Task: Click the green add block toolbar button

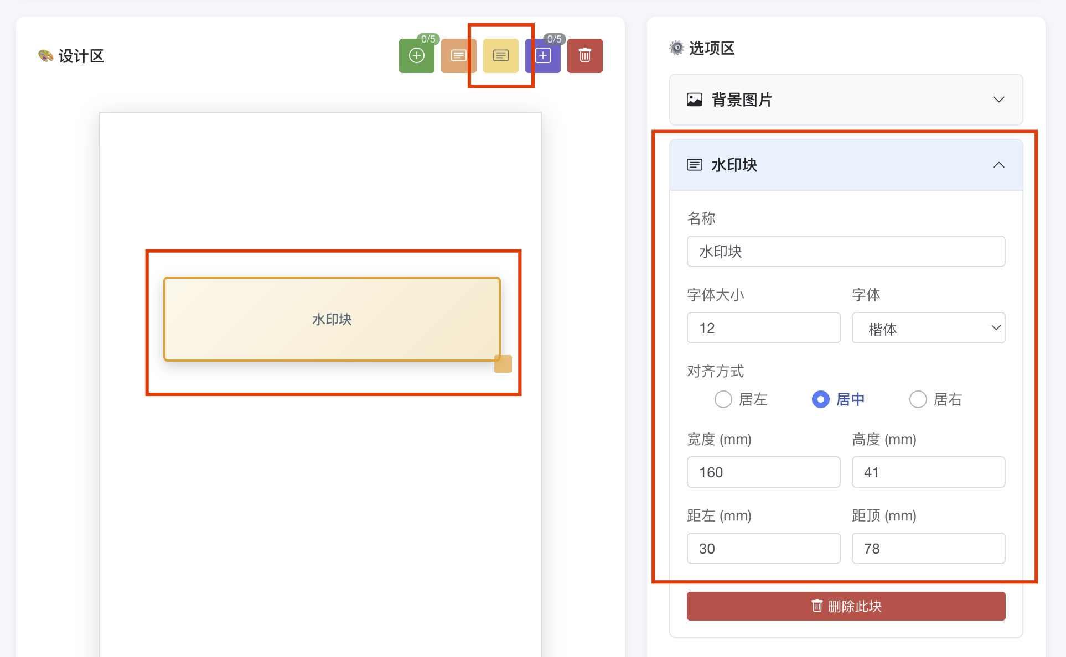Action: (416, 55)
